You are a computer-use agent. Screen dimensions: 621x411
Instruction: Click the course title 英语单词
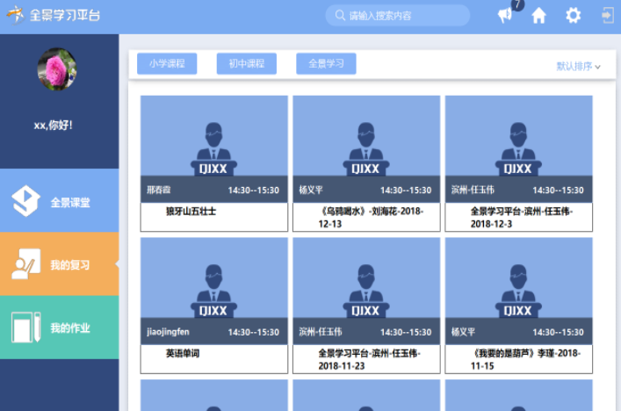183,353
